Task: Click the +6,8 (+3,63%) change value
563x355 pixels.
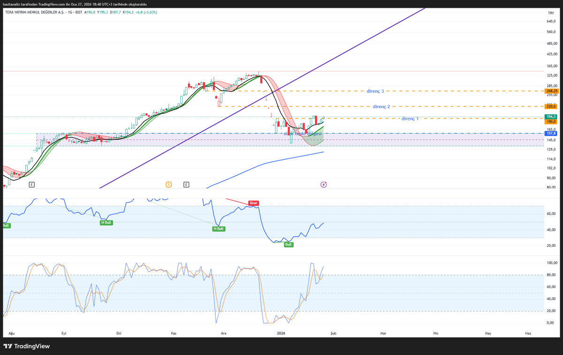Action: tap(146, 12)
